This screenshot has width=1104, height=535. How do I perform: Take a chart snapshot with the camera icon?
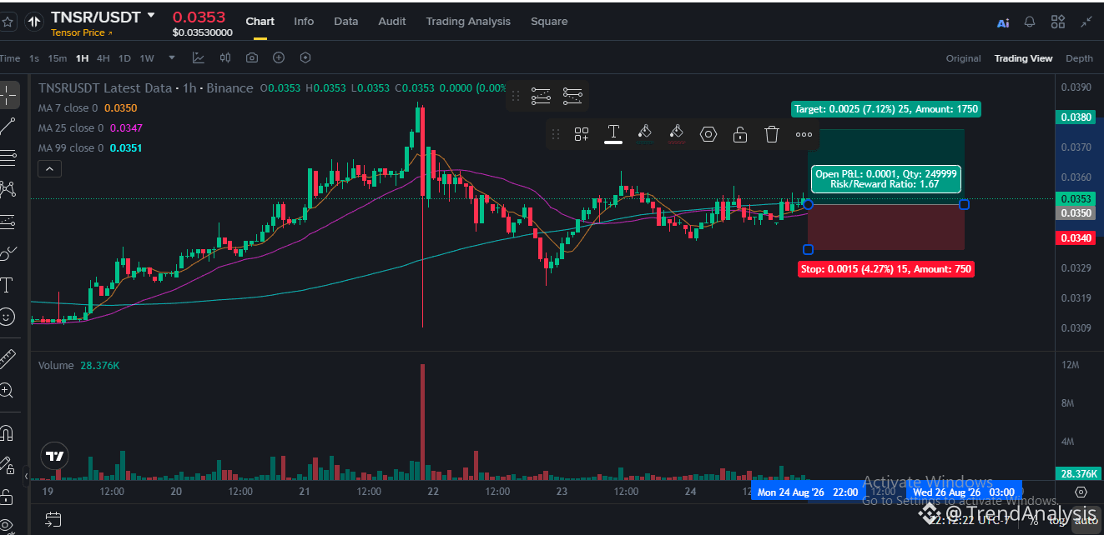pos(252,58)
